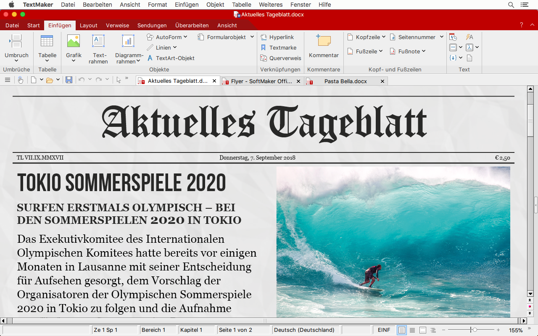Screen dimensions: 538x336
Task: Click the hand touch mode icon
Action: [21, 80]
